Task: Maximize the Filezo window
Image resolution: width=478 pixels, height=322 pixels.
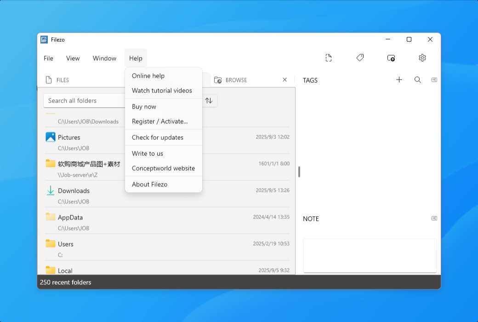Action: click(x=409, y=40)
